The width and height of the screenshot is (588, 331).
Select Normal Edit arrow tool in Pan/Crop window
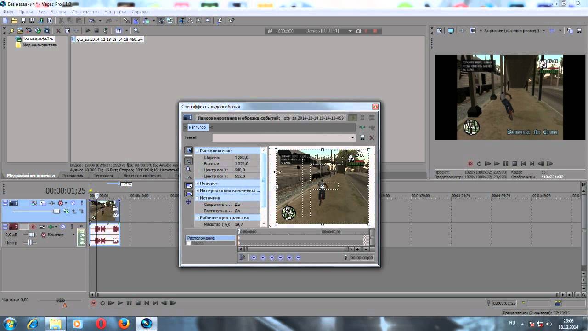click(189, 161)
